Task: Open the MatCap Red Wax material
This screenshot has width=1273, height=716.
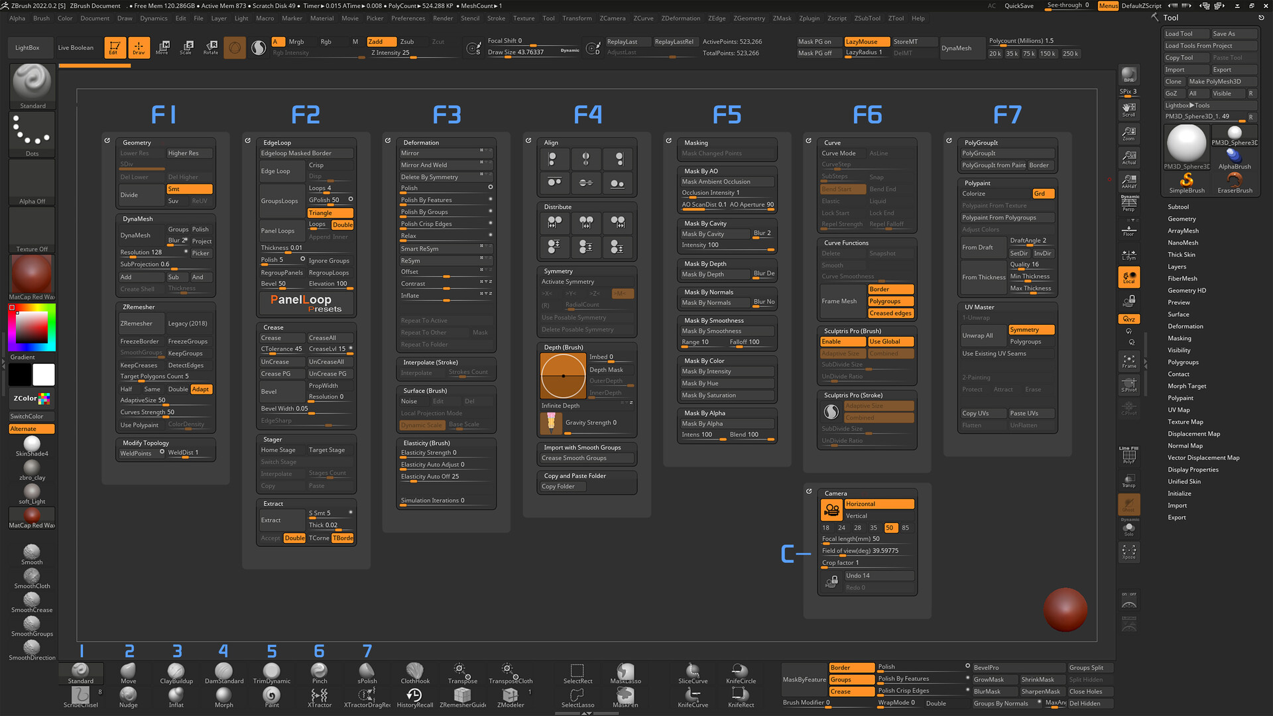Action: click(x=31, y=274)
